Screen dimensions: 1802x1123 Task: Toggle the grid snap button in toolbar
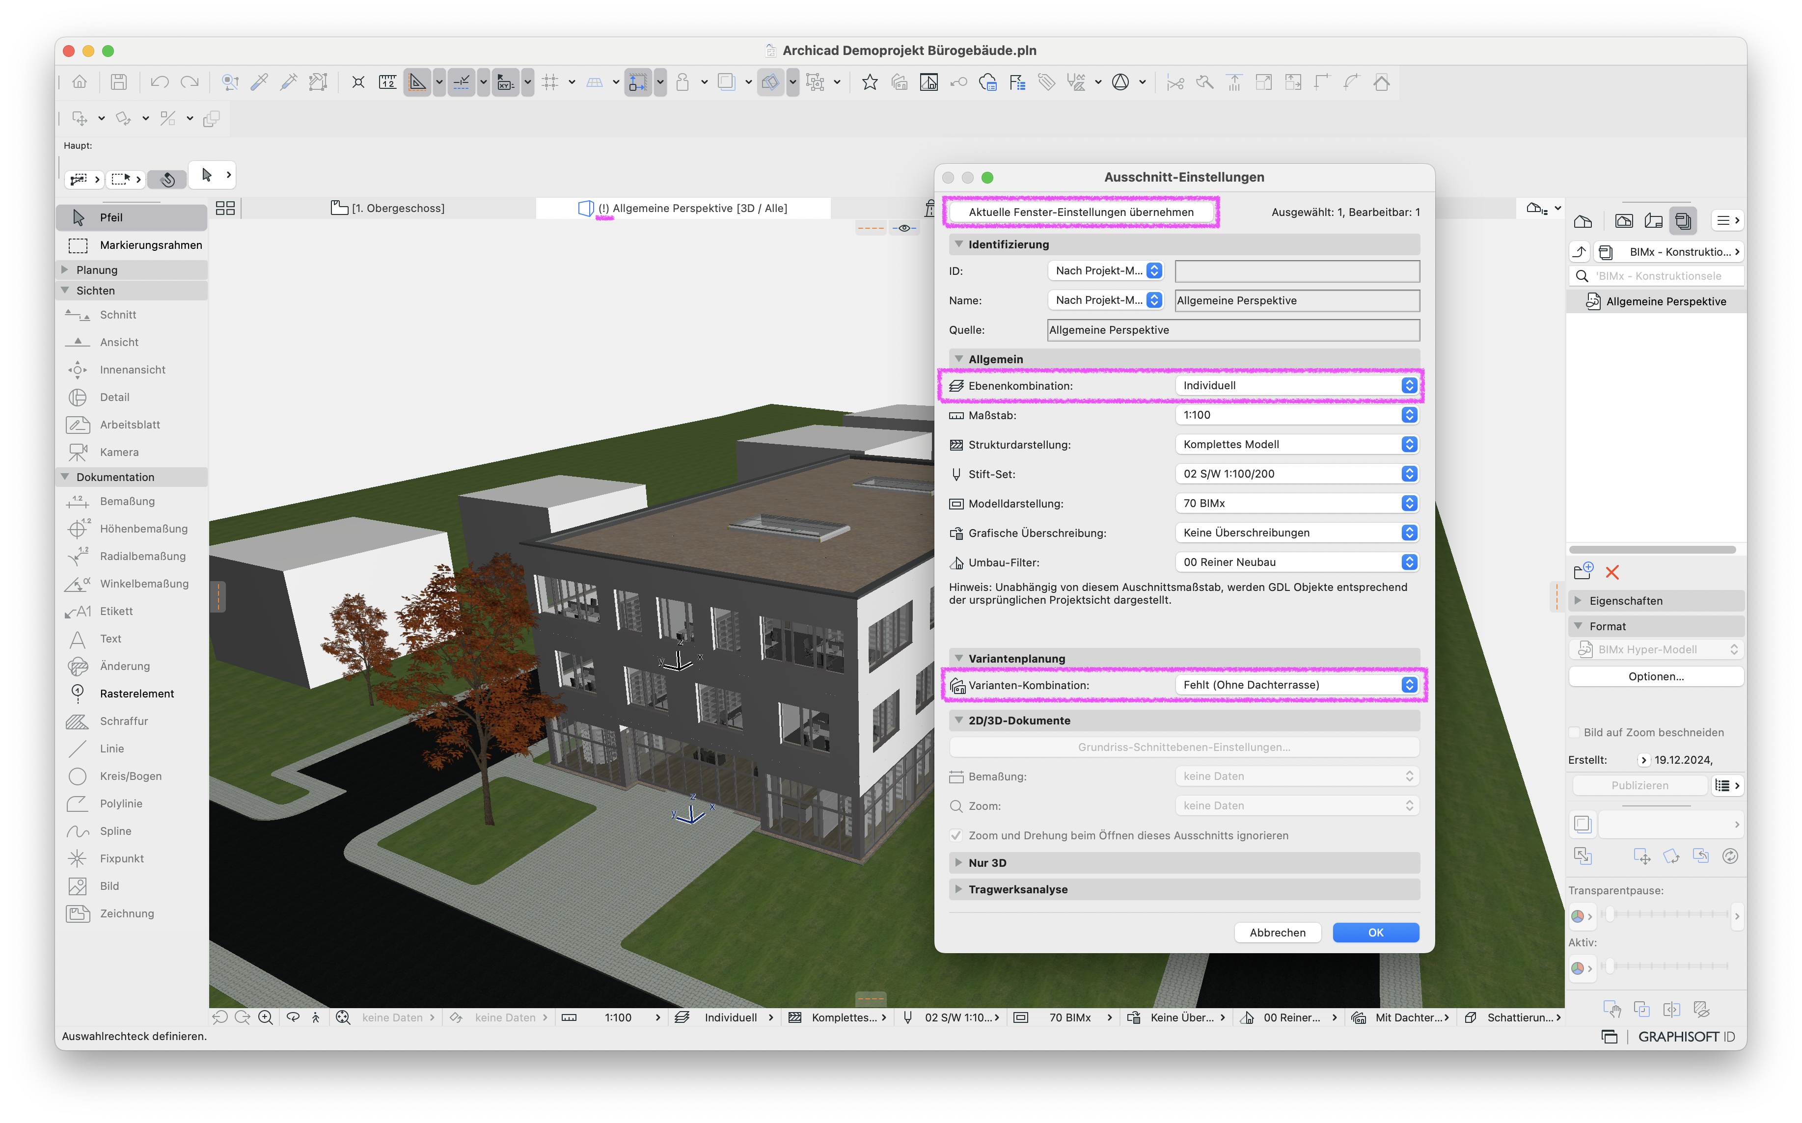(549, 81)
